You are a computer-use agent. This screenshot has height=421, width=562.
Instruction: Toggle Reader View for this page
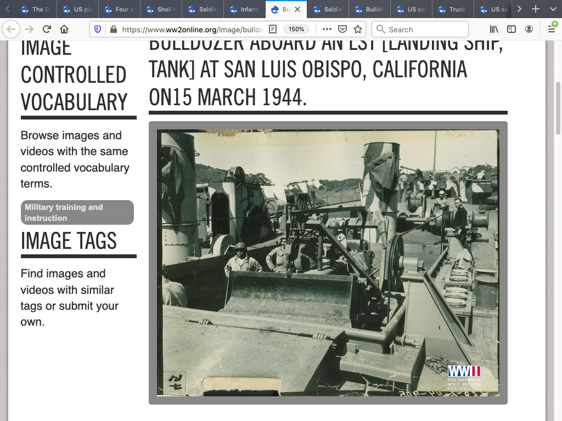tap(273, 29)
